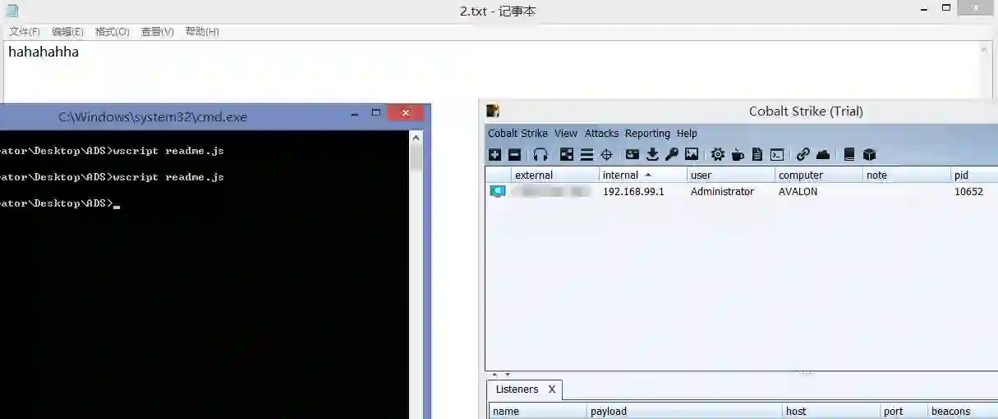Switch to session table view icon

[x=586, y=154]
